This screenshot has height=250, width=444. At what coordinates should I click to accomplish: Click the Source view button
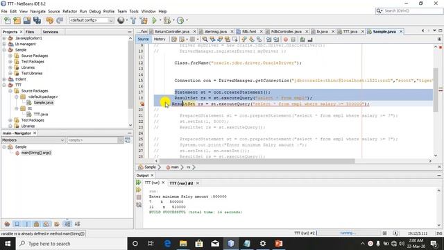143,39
